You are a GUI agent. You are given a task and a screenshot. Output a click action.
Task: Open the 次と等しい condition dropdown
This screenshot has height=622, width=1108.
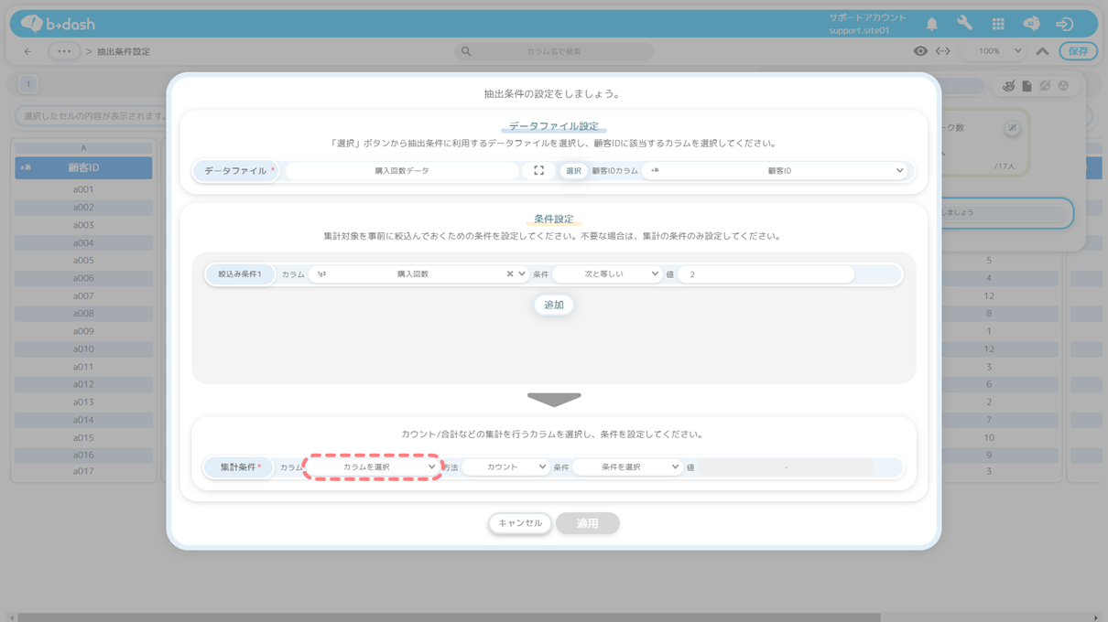607,274
